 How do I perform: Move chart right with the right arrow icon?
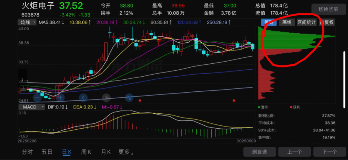click(106, 98)
